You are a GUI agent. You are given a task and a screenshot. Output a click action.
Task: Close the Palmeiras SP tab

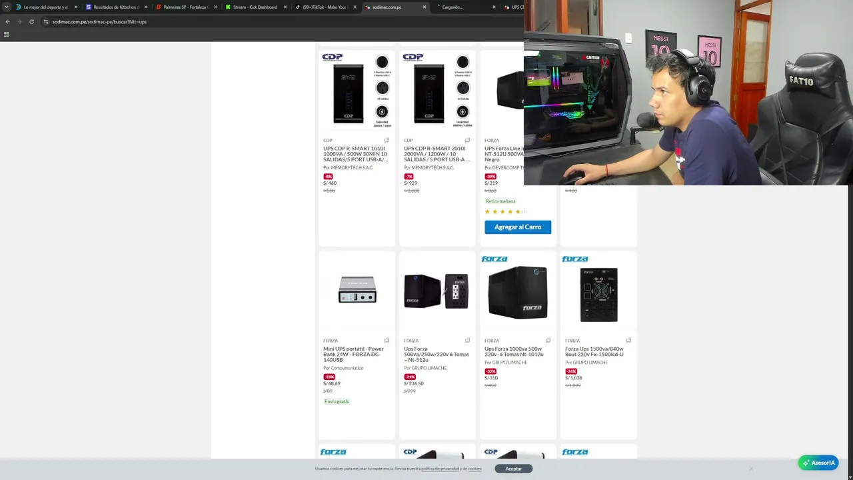[x=215, y=7]
